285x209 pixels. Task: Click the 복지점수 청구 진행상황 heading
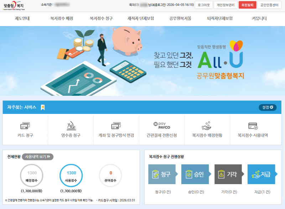point(166,157)
